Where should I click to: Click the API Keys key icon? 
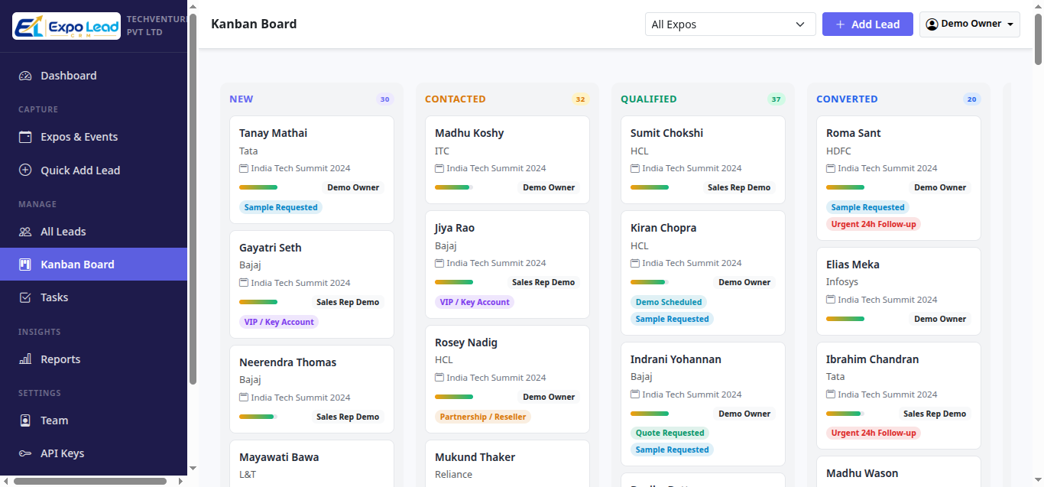(25, 453)
